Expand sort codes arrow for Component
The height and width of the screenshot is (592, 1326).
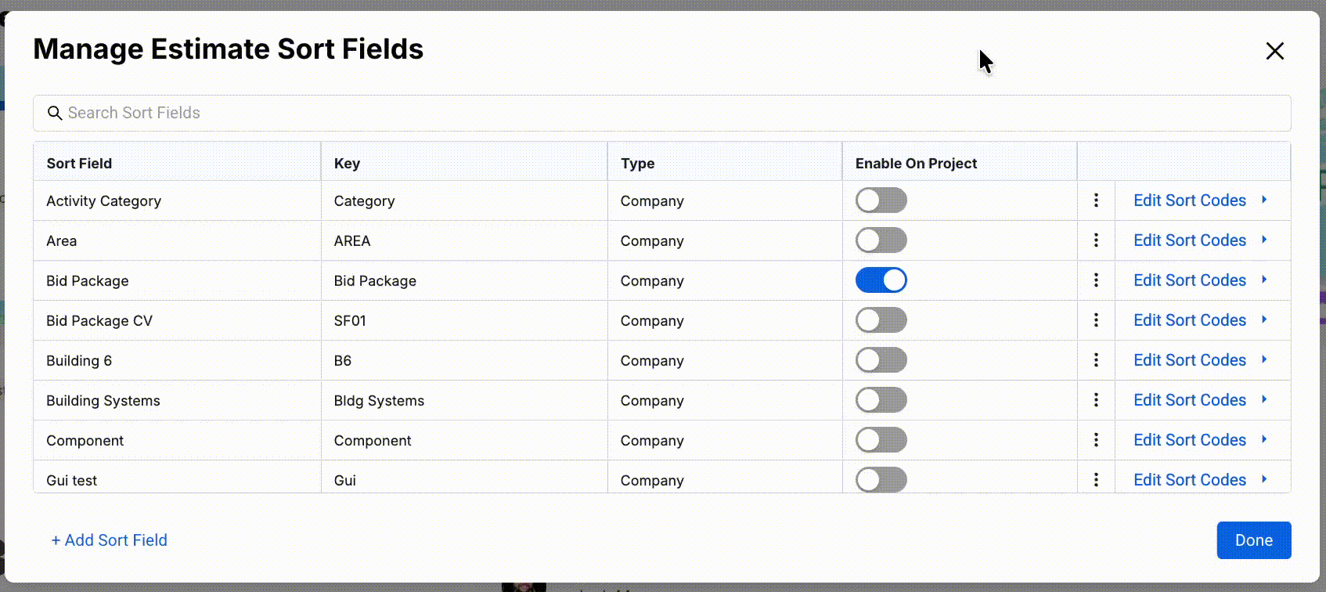(x=1264, y=440)
